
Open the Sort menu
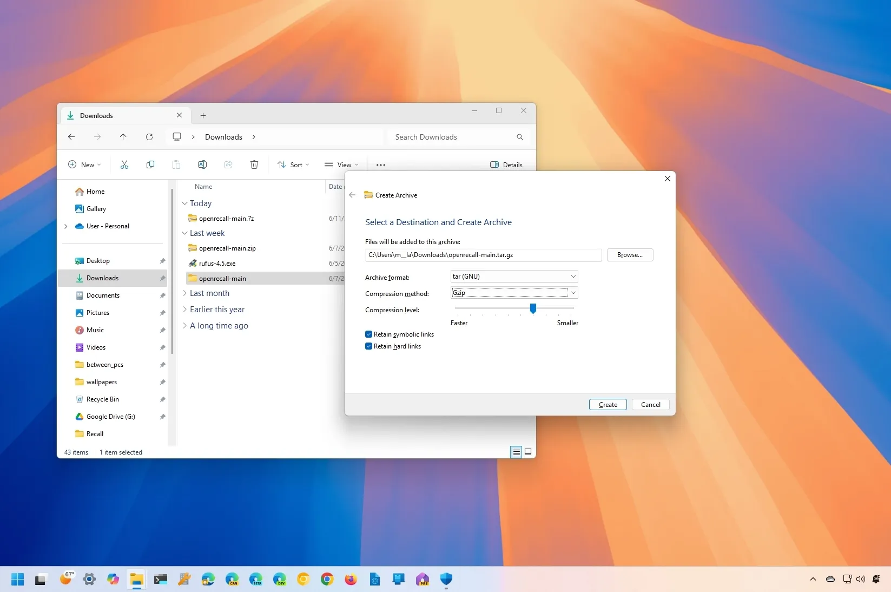tap(293, 165)
